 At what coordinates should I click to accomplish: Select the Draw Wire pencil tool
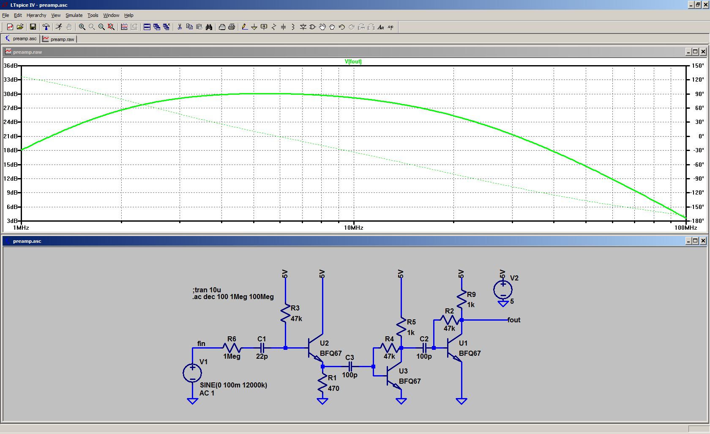(245, 27)
